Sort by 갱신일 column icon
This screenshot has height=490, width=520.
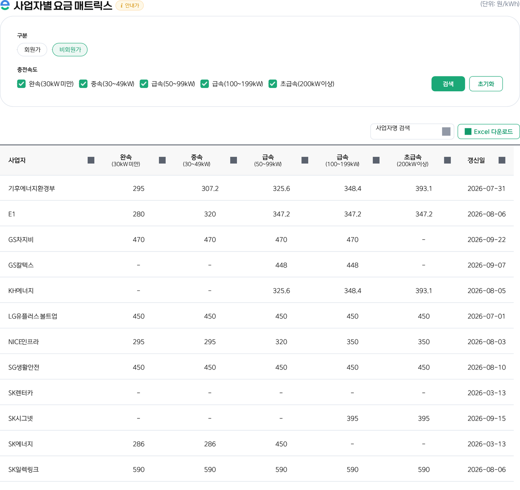tap(502, 160)
